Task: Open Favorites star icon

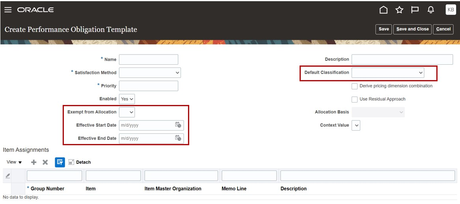Action: pyautogui.click(x=399, y=10)
